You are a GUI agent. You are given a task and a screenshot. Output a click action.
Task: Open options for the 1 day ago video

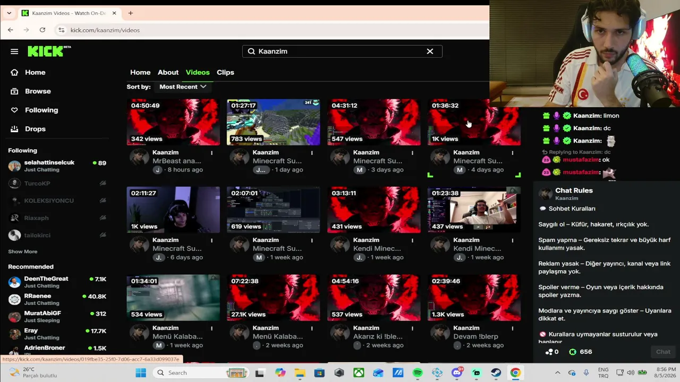[x=312, y=153]
